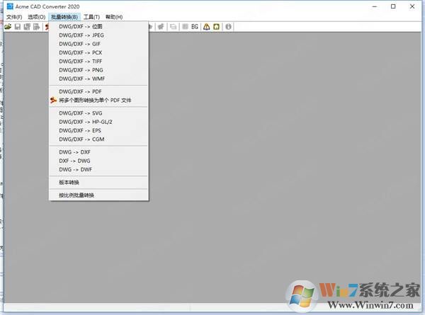Open the 选项(O) menu
This screenshot has height=315, width=425.
tap(37, 17)
